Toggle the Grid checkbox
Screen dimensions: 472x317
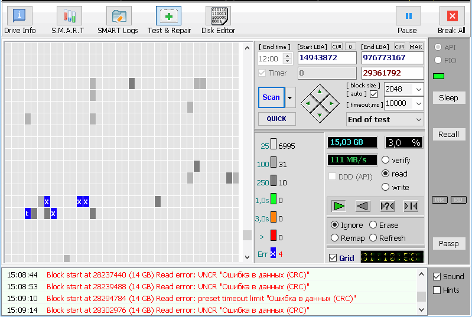333,258
